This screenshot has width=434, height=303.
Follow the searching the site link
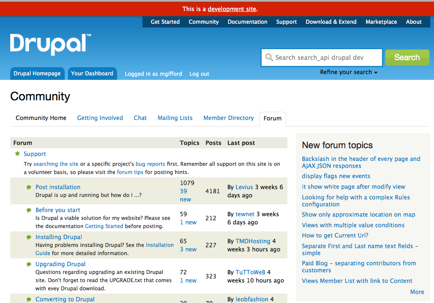click(x=56, y=164)
